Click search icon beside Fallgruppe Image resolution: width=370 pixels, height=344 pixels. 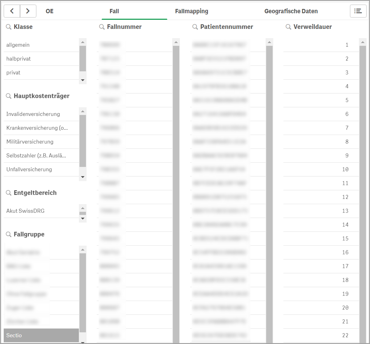coord(9,235)
